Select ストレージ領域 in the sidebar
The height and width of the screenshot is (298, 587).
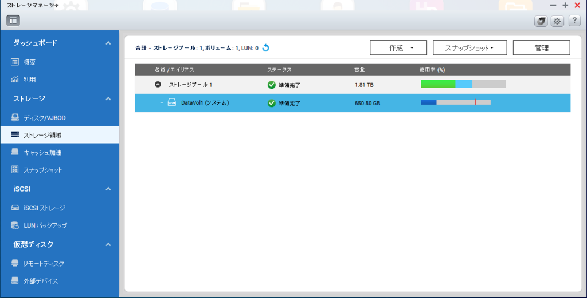tap(60, 134)
